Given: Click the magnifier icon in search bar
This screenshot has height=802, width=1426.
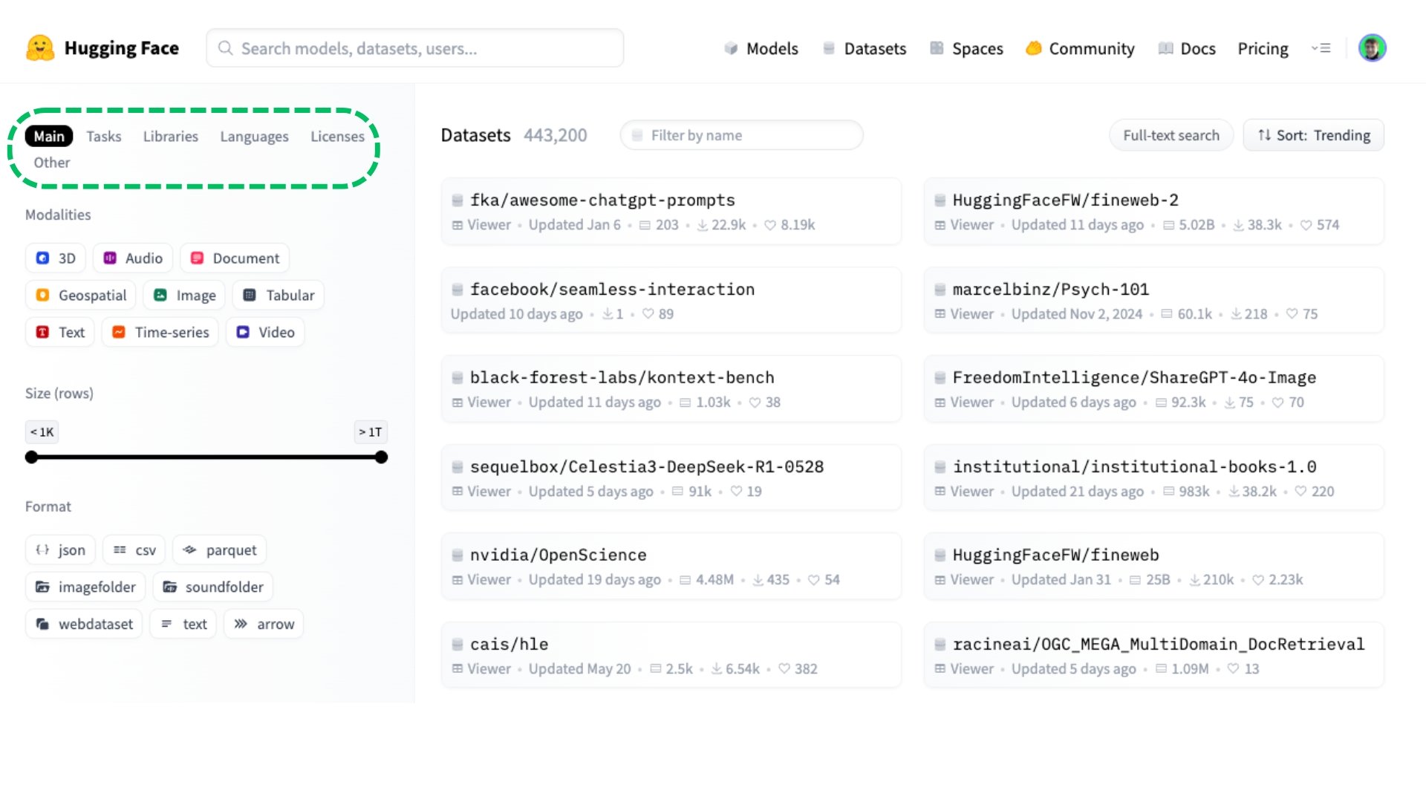Looking at the screenshot, I should click(225, 48).
